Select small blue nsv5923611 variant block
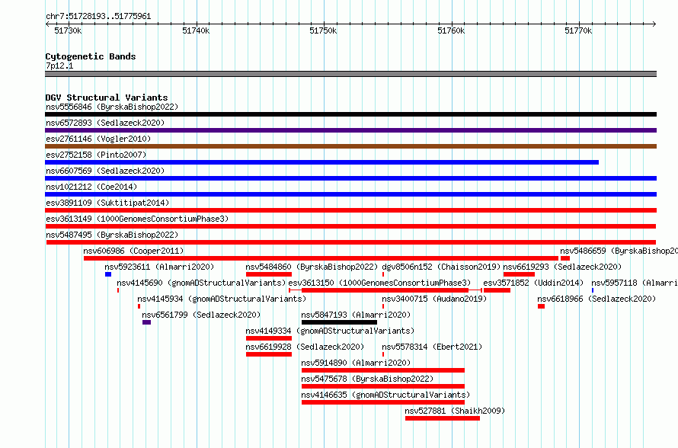The height and width of the screenshot is (448, 678). pyautogui.click(x=108, y=274)
